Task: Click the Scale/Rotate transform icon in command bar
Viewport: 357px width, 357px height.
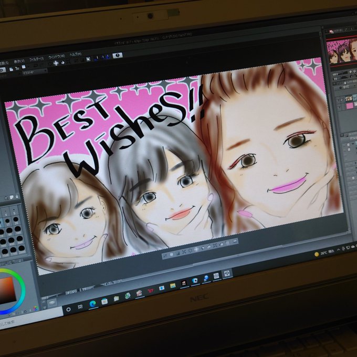Action: click(x=56, y=63)
